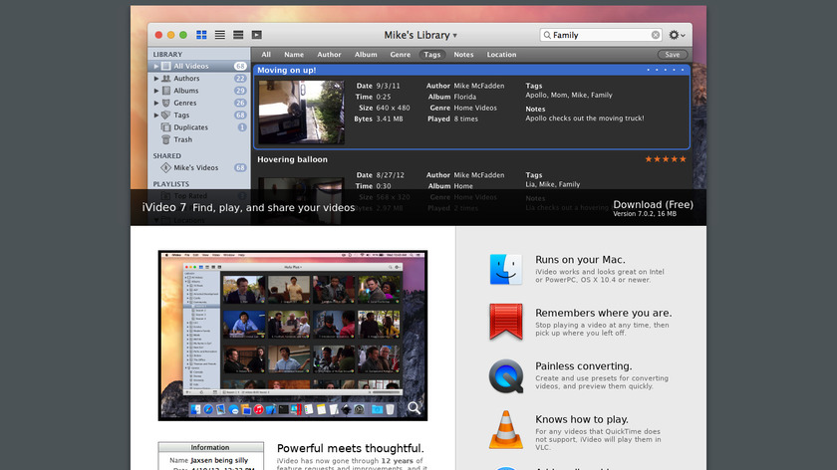Set the Hovering balloon star rating
The height and width of the screenshot is (470, 837).
point(665,159)
